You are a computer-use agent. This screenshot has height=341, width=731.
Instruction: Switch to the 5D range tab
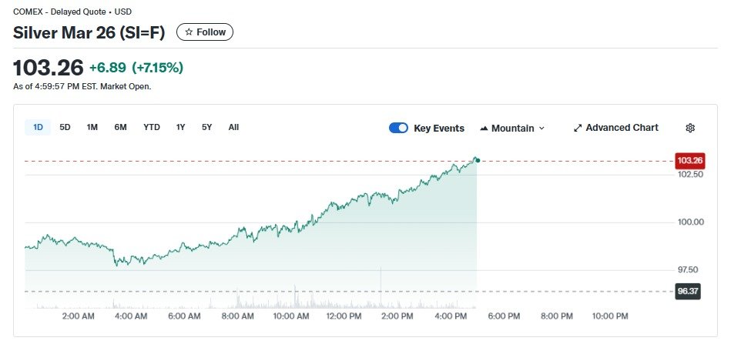[x=65, y=127]
